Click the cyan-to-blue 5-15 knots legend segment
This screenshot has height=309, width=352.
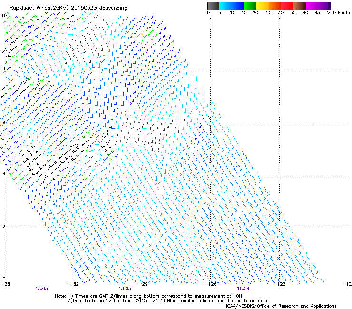232,6
